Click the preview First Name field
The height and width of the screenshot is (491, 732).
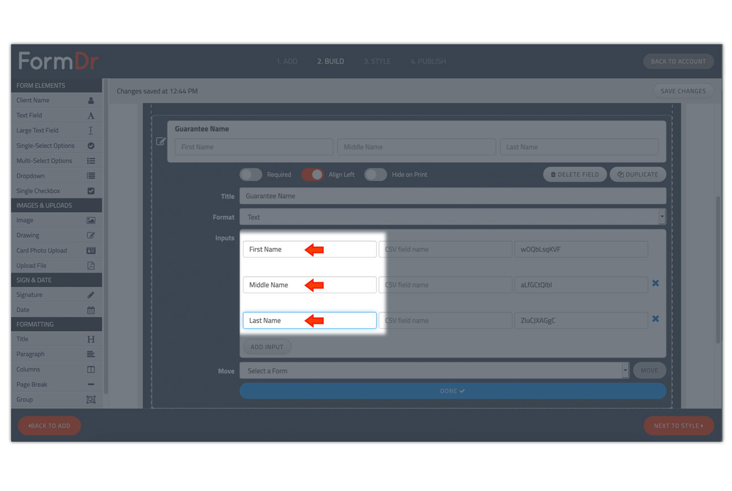254,147
